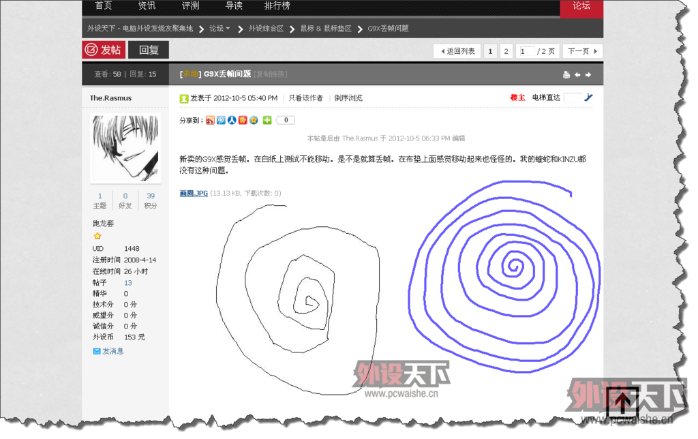Click the 发帖 new post button
Screen dimensions: 698x439
click(104, 50)
